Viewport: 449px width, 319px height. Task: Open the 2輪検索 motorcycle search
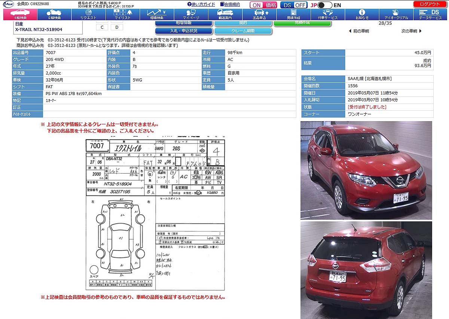point(54,15)
